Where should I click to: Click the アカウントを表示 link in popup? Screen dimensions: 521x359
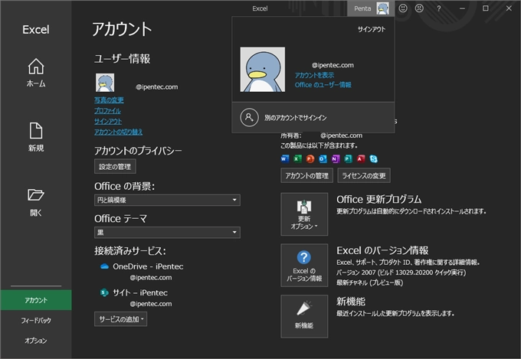tap(314, 75)
